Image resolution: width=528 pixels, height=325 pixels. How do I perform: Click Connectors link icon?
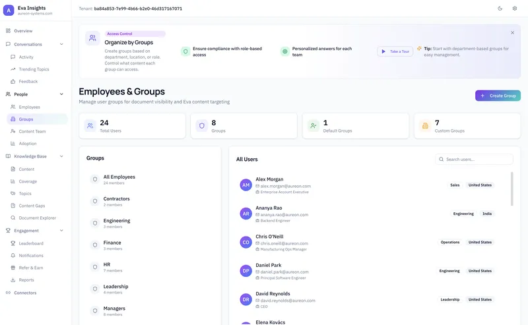click(x=8, y=293)
